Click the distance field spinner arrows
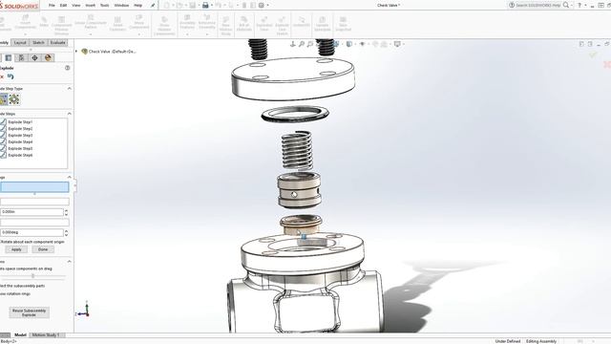This screenshot has height=344, width=611. (66, 212)
